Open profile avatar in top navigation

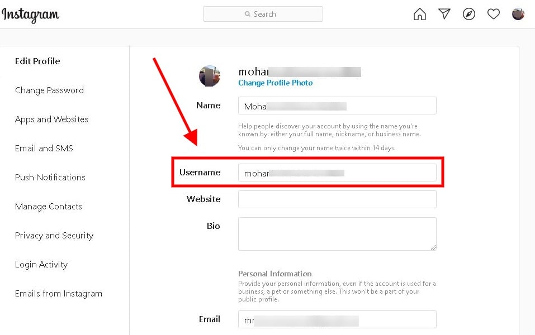[518, 15]
